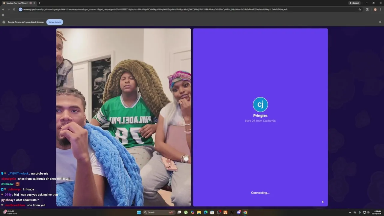Image resolution: width=384 pixels, height=216 pixels.
Task: Close the Monkey tab
Action: click(x=34, y=3)
